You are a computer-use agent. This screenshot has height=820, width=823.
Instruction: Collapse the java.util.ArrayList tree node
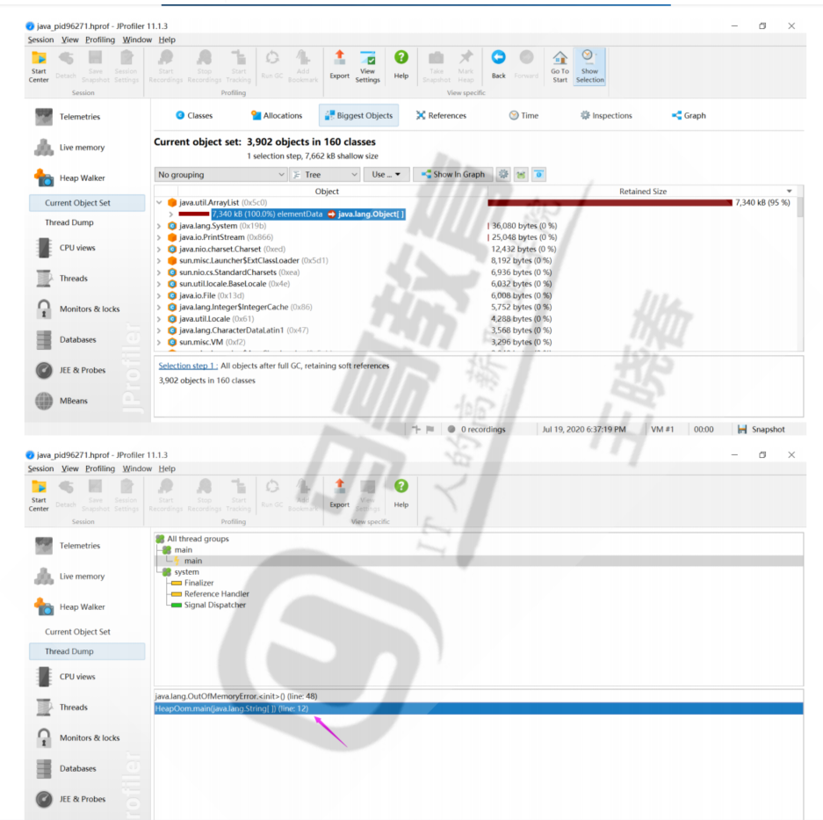[x=159, y=203]
